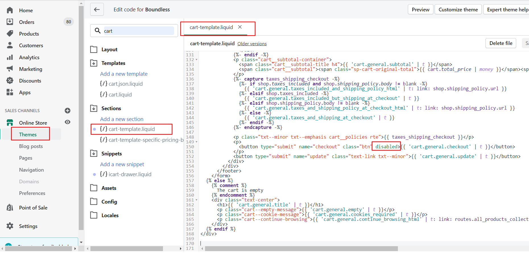Click the Point of Sale bag icon
Viewport: 529px width, 263px height.
click(x=10, y=207)
